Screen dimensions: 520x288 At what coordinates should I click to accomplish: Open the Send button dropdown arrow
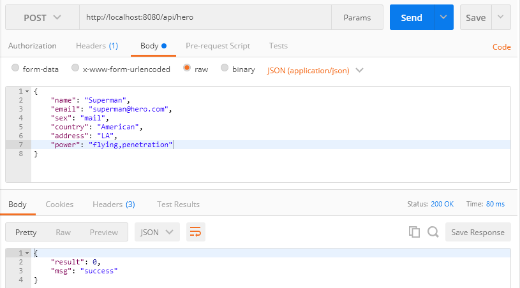(443, 17)
